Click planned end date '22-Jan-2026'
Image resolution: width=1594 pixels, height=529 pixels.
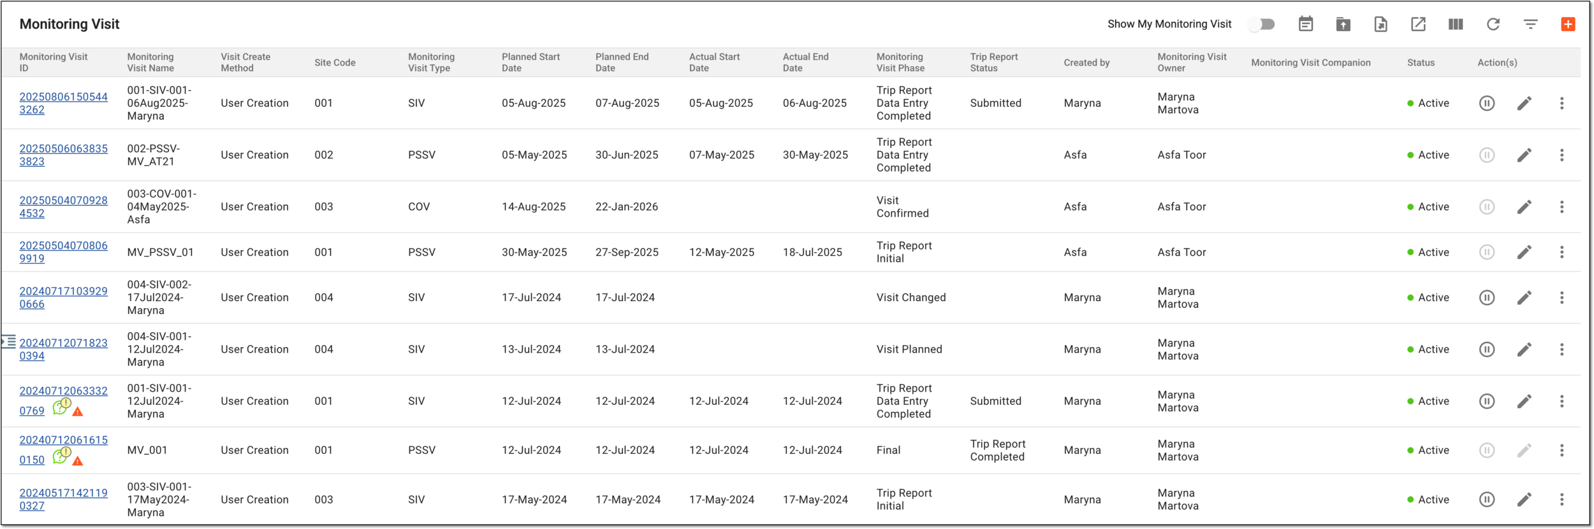tap(626, 207)
